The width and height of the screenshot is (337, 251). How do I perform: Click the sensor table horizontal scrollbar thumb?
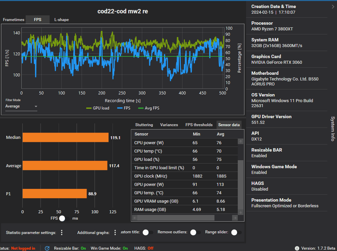point(176,218)
